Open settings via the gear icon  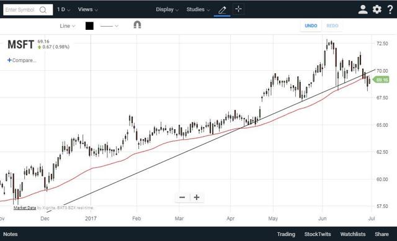377,9
